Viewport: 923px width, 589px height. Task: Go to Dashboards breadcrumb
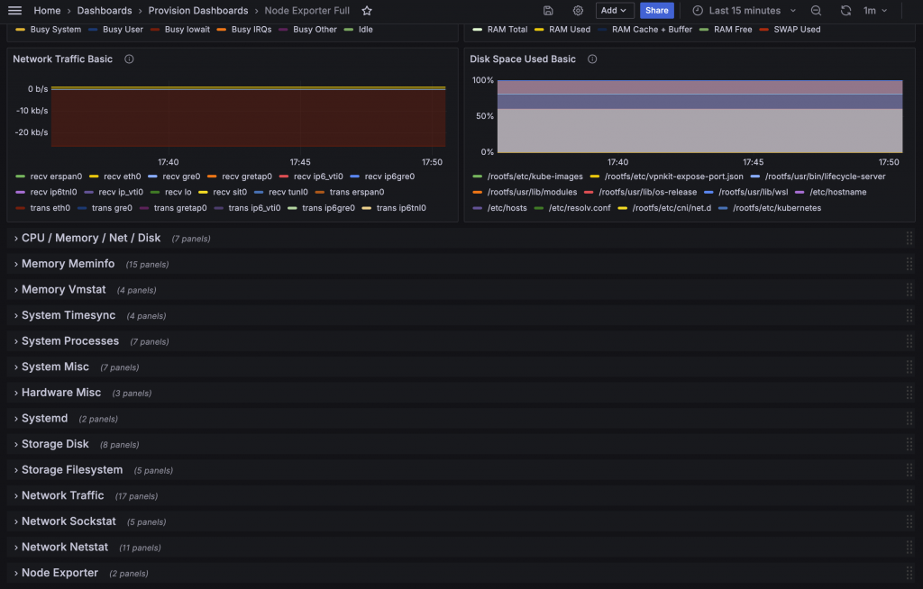(105, 11)
